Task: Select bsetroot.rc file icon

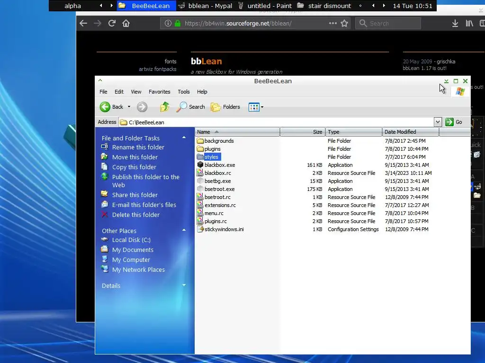Action: [x=200, y=197]
